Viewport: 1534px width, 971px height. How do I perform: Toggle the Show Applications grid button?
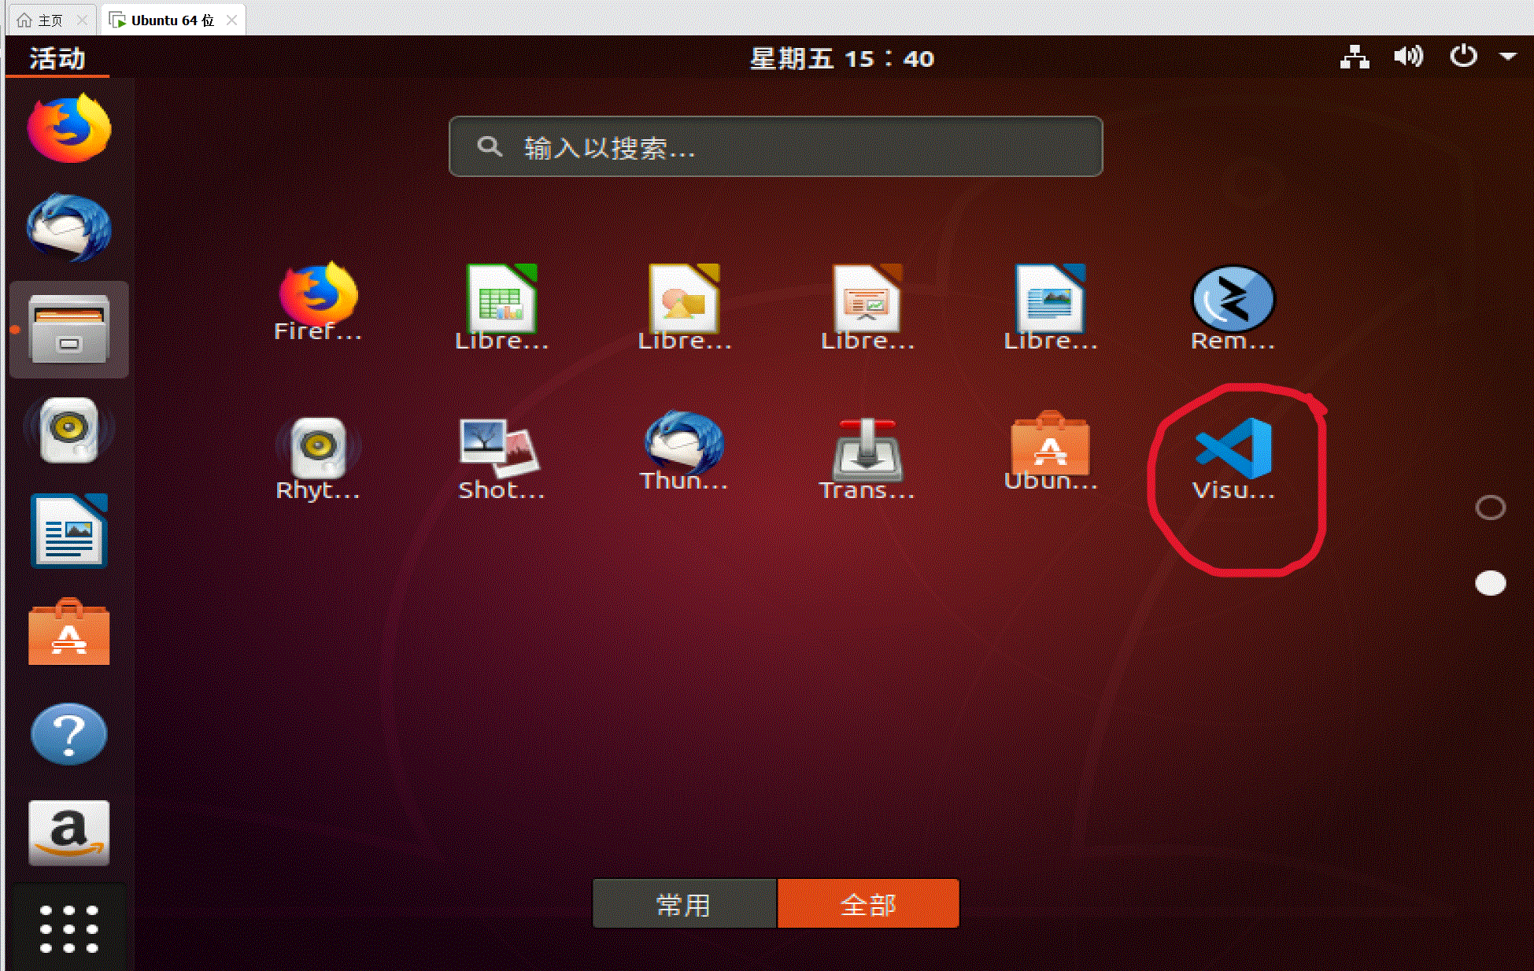coord(69,929)
